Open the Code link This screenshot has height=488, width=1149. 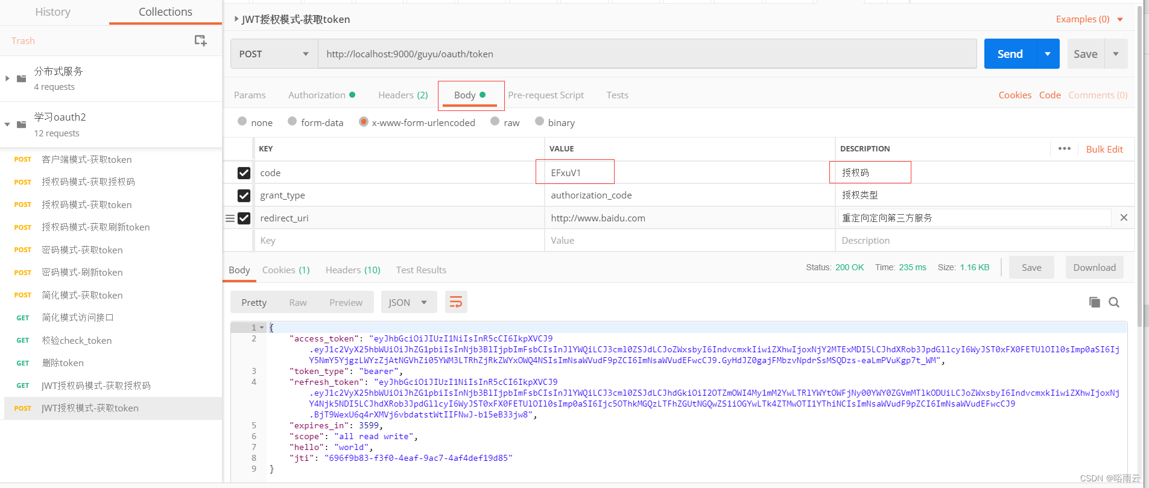1049,95
